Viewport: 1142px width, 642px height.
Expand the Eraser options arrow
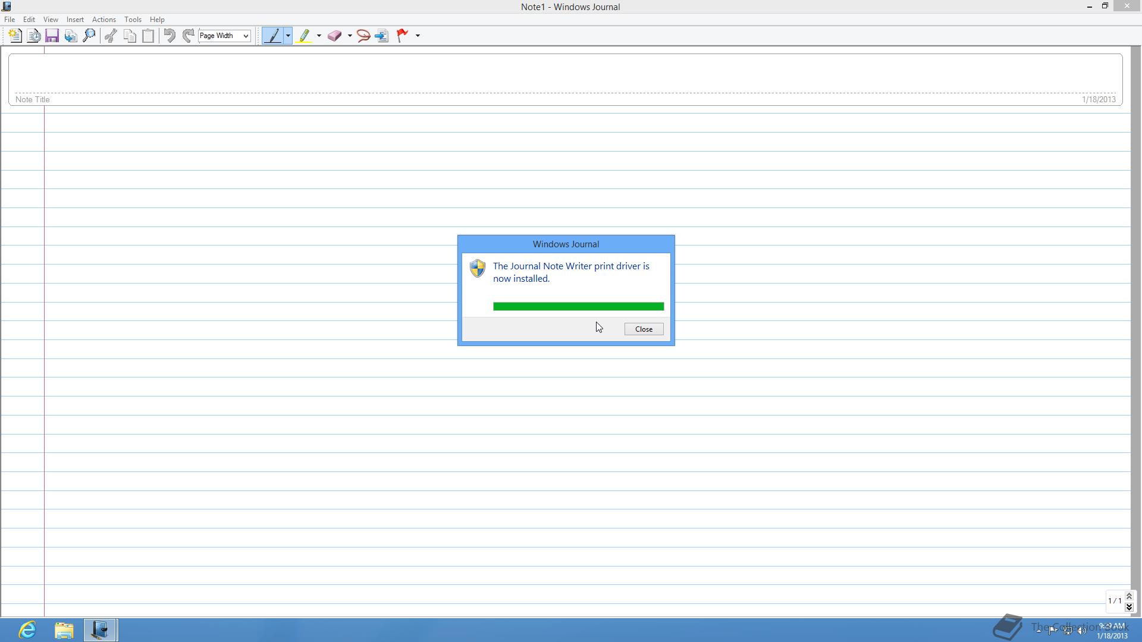[350, 36]
